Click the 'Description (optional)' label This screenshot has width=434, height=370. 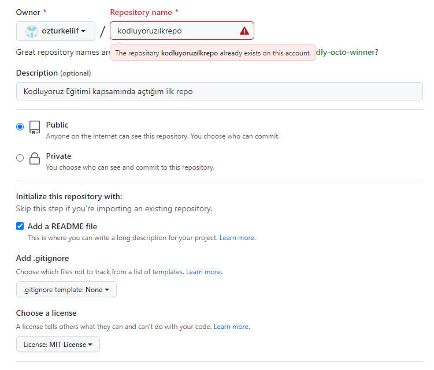[x=53, y=73]
